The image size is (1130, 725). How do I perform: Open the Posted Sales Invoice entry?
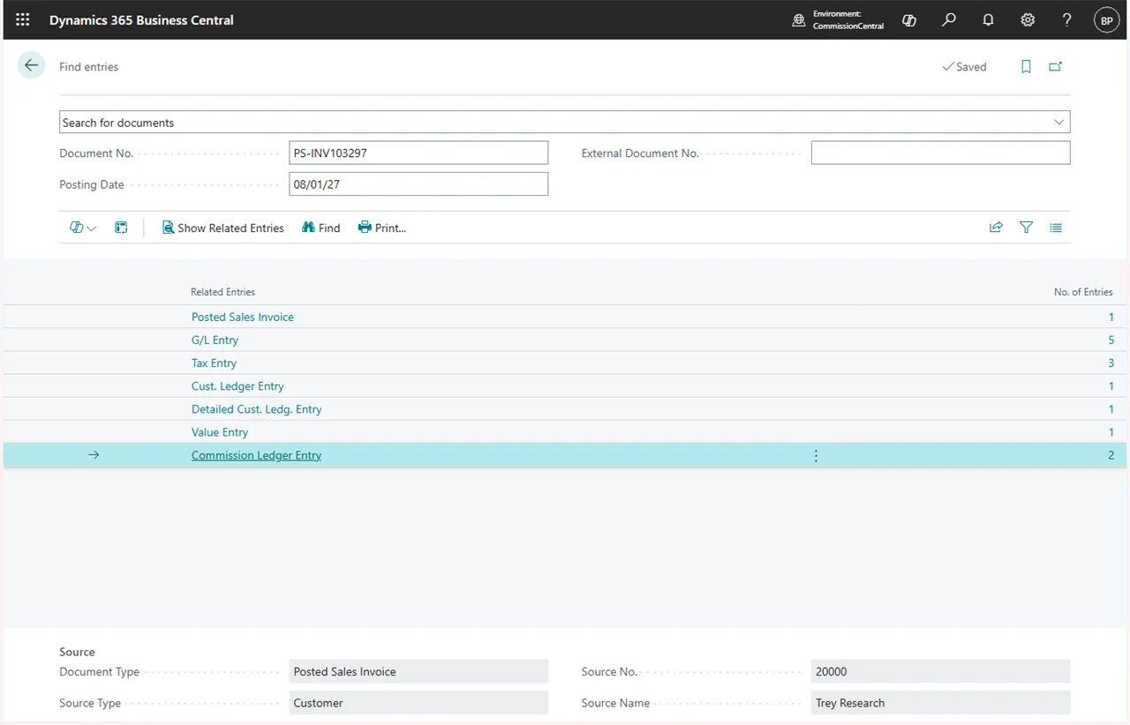243,317
